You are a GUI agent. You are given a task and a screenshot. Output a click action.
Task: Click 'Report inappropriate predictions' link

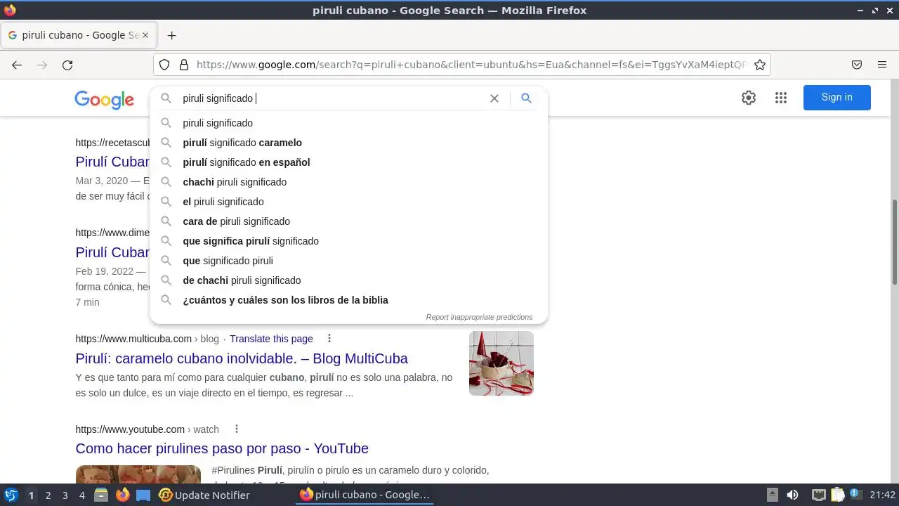tap(479, 317)
